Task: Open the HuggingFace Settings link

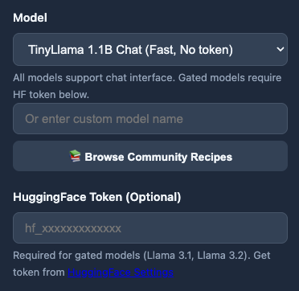Action: pyautogui.click(x=121, y=273)
